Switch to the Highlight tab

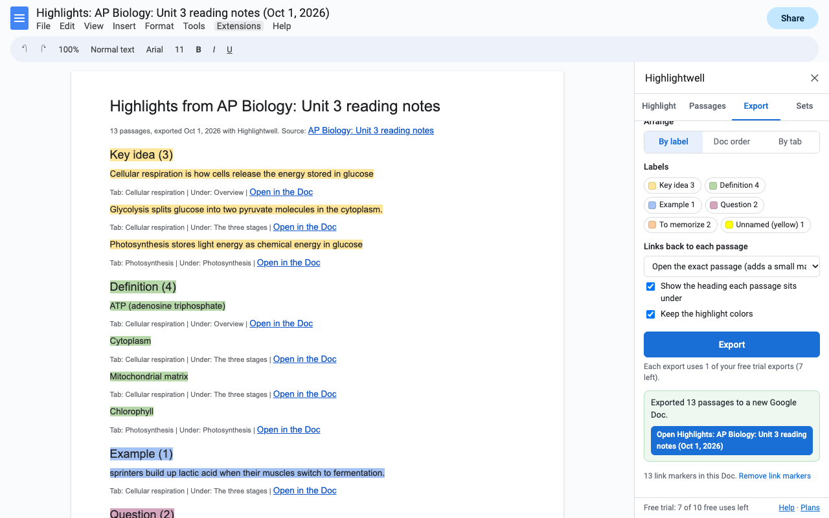pos(659,106)
